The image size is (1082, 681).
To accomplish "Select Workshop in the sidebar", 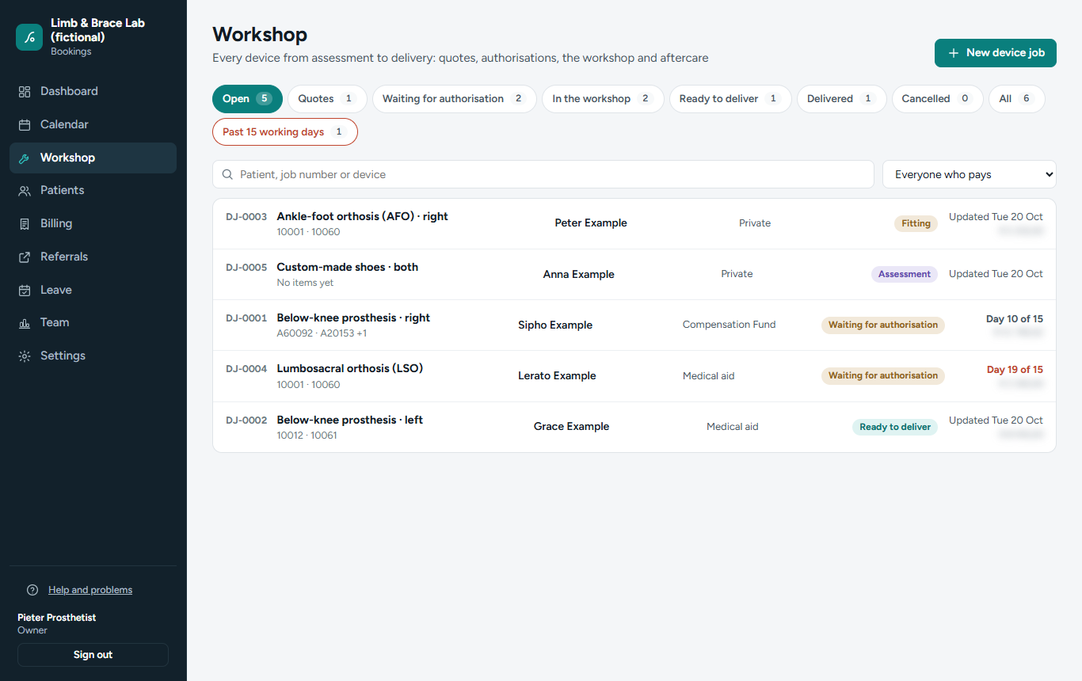I will tap(93, 158).
